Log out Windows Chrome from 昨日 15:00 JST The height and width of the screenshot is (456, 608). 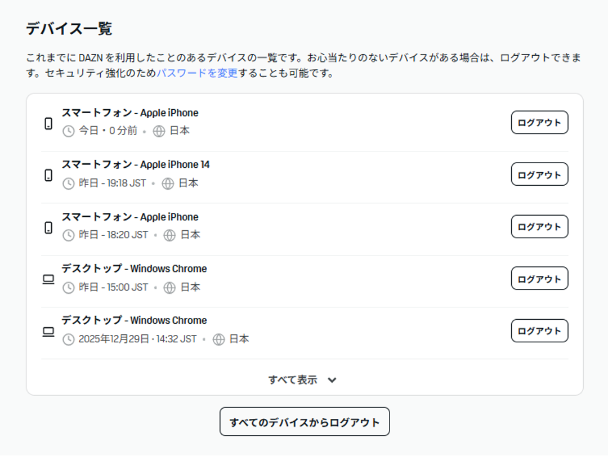point(539,279)
